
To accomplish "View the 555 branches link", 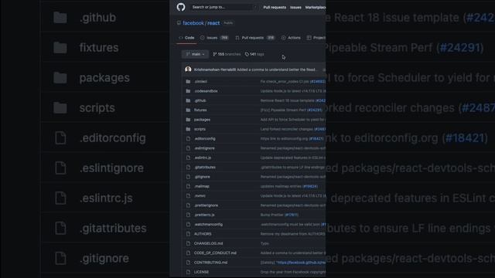I will click(227, 54).
